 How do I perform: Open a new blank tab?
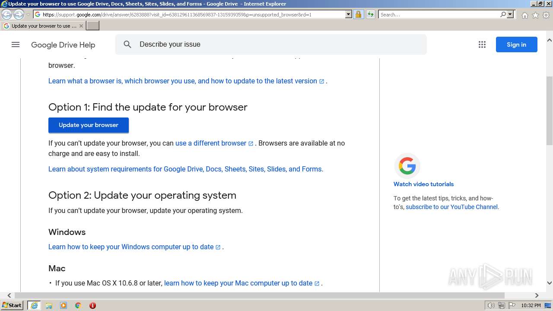click(93, 26)
